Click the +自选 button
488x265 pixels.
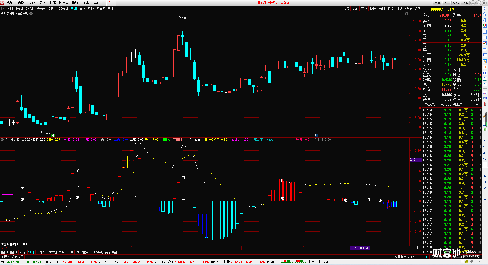point(408,9)
